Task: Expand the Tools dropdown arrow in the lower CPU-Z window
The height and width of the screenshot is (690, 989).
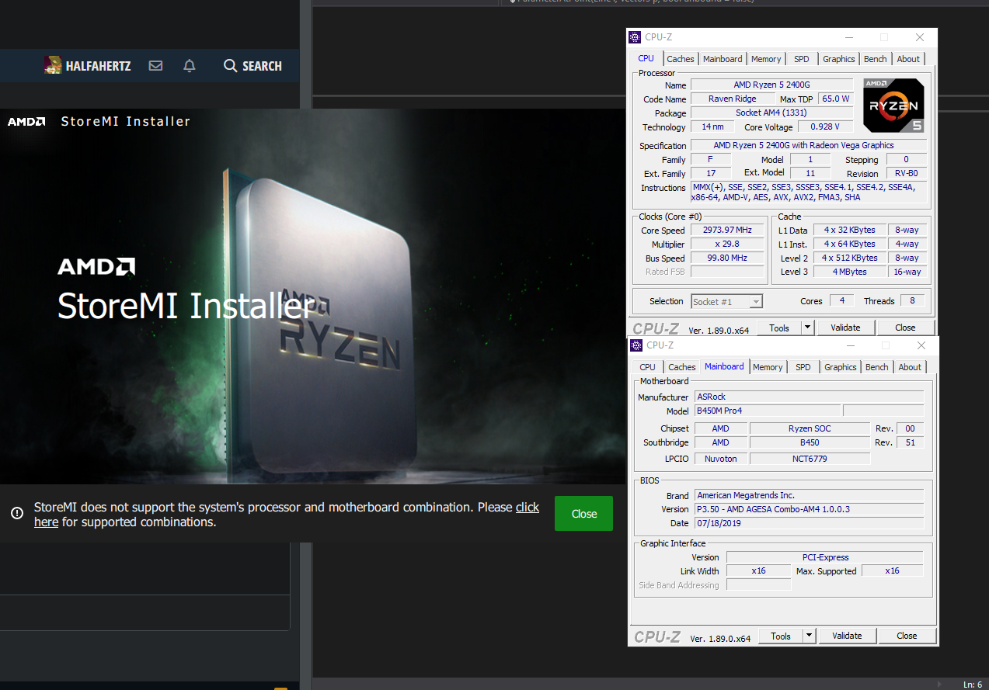Action: [x=809, y=636]
